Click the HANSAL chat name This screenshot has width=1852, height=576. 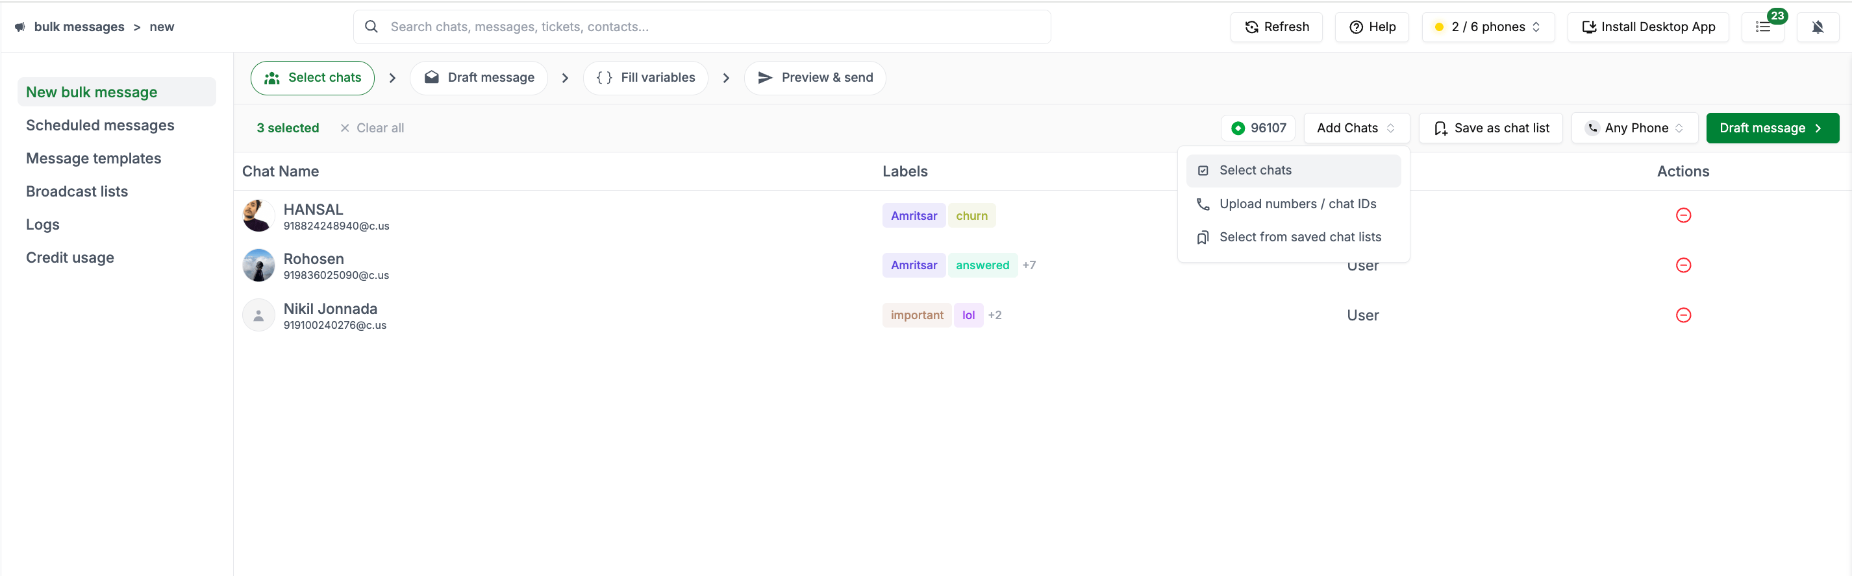pos(313,209)
